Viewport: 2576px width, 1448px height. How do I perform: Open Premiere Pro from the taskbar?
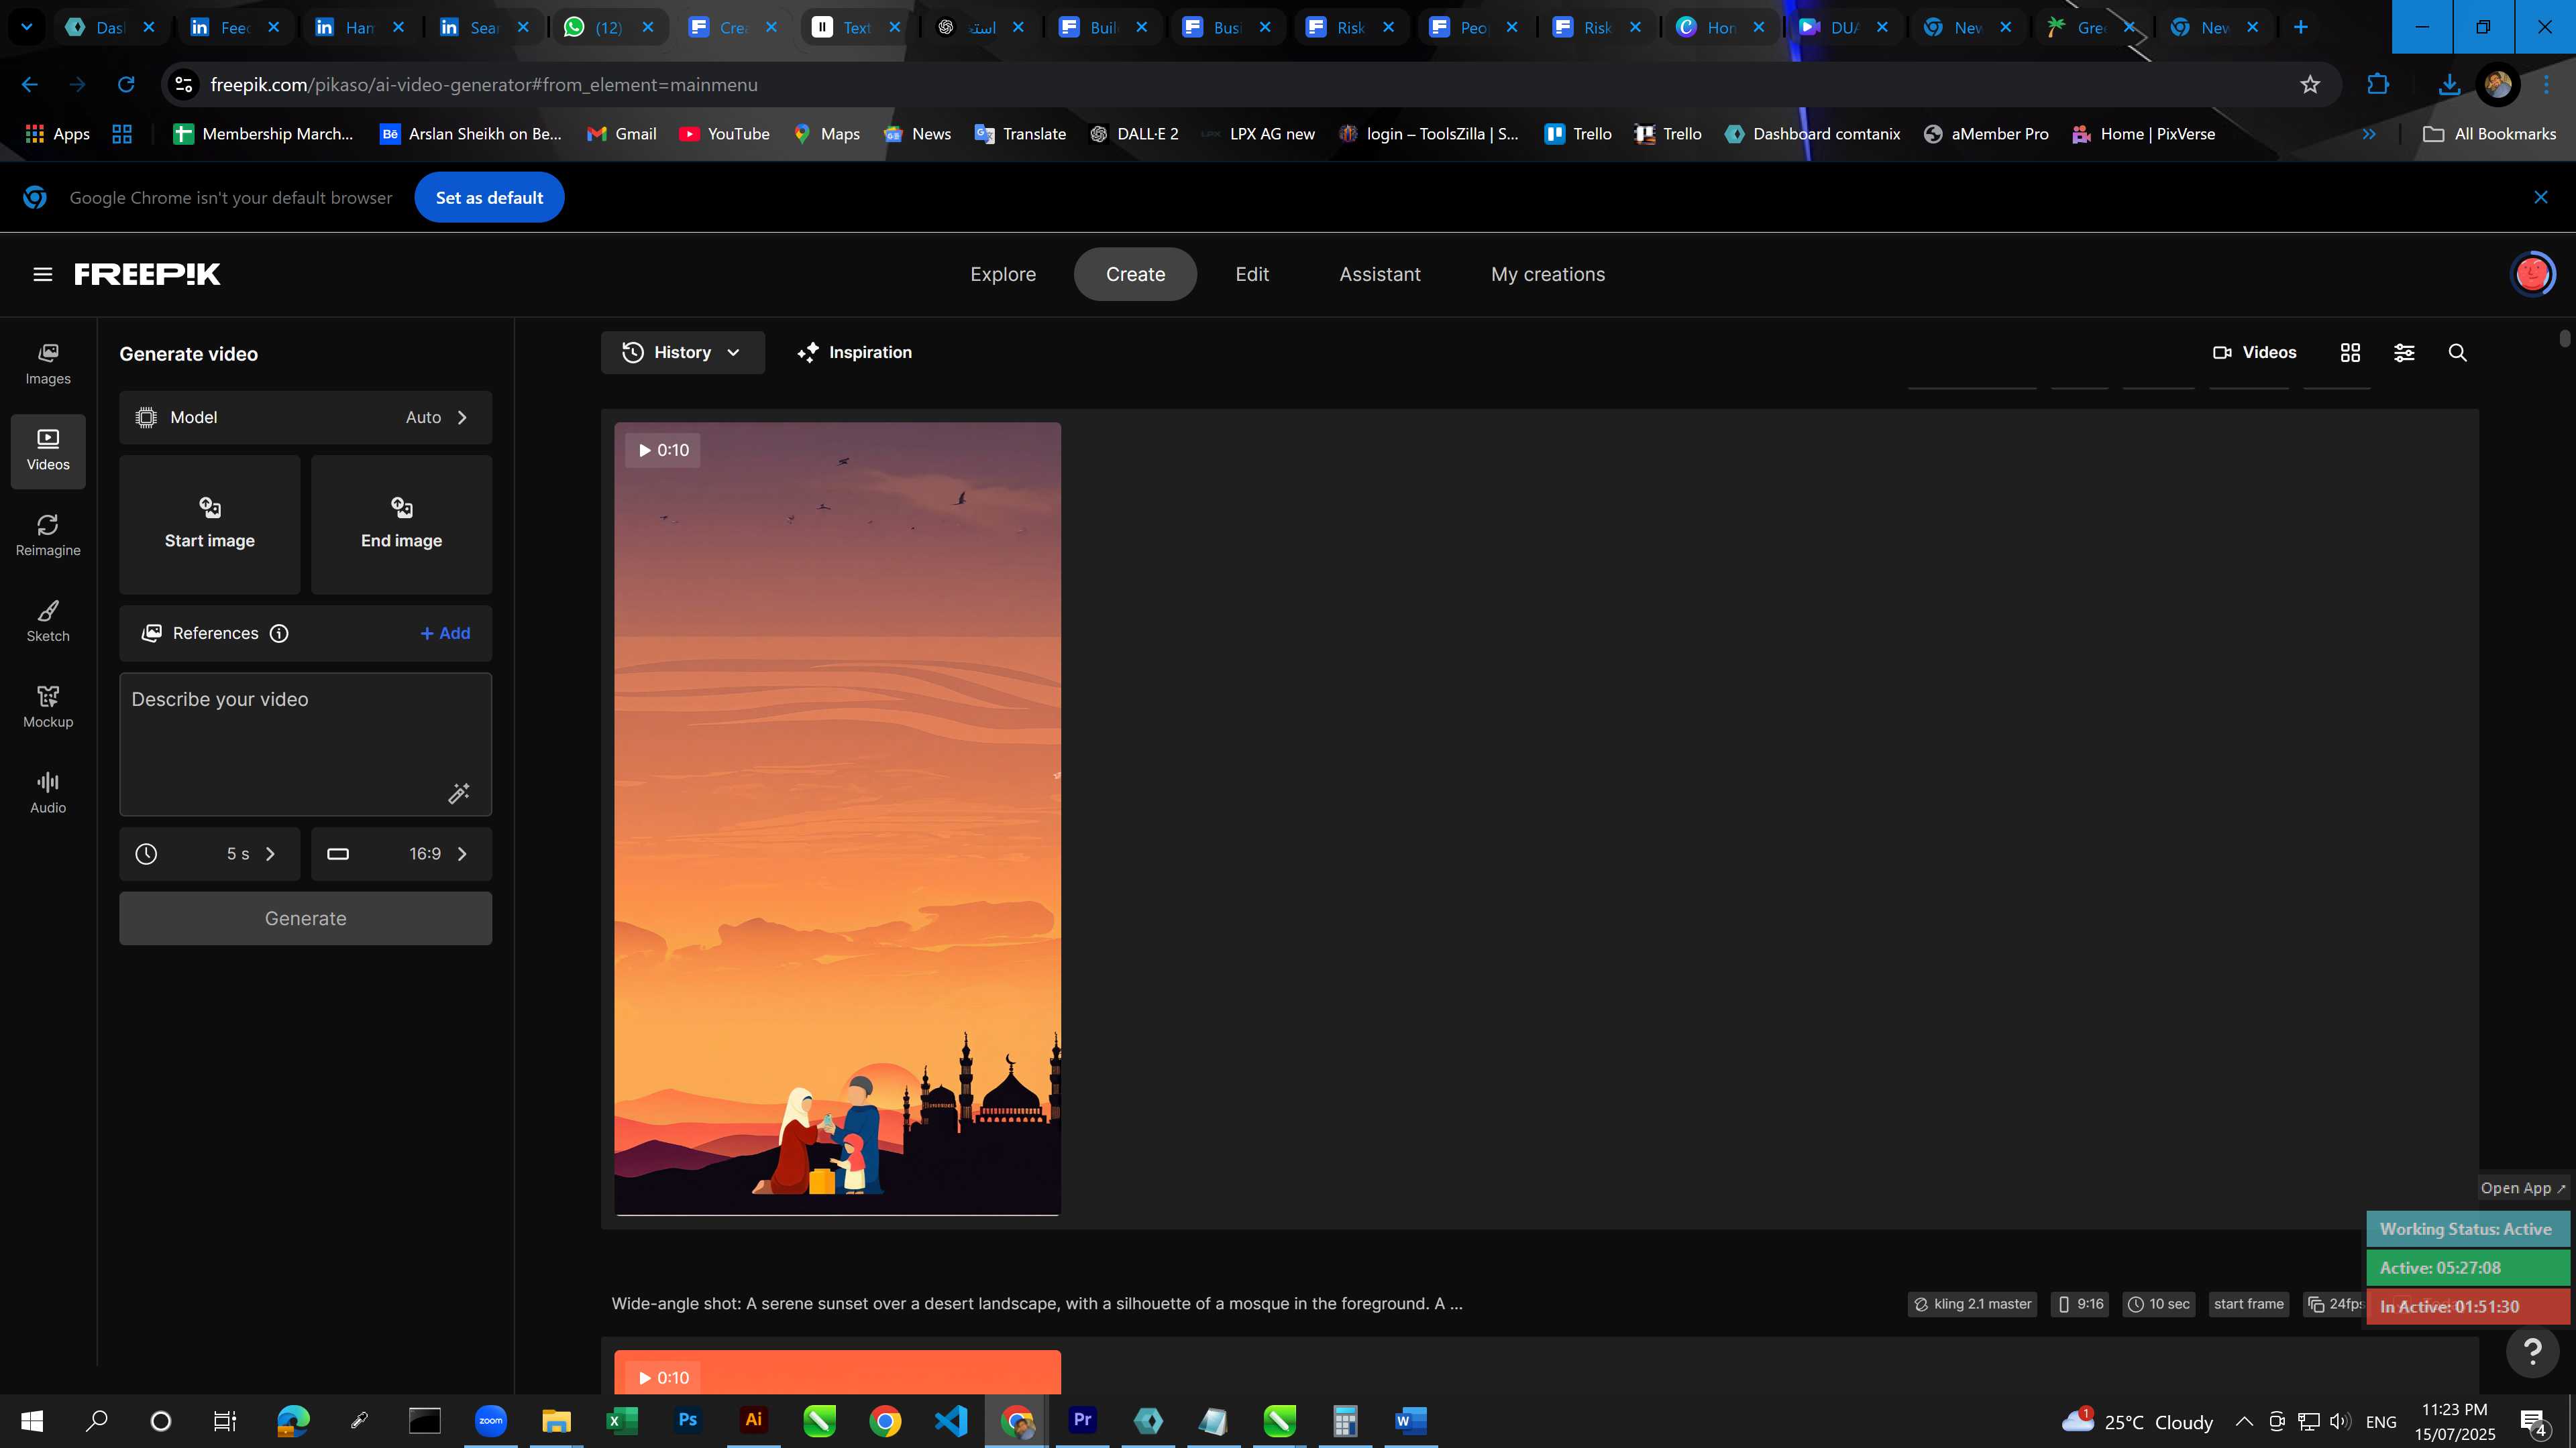point(1082,1420)
